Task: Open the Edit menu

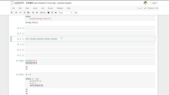Action: coord(20,8)
